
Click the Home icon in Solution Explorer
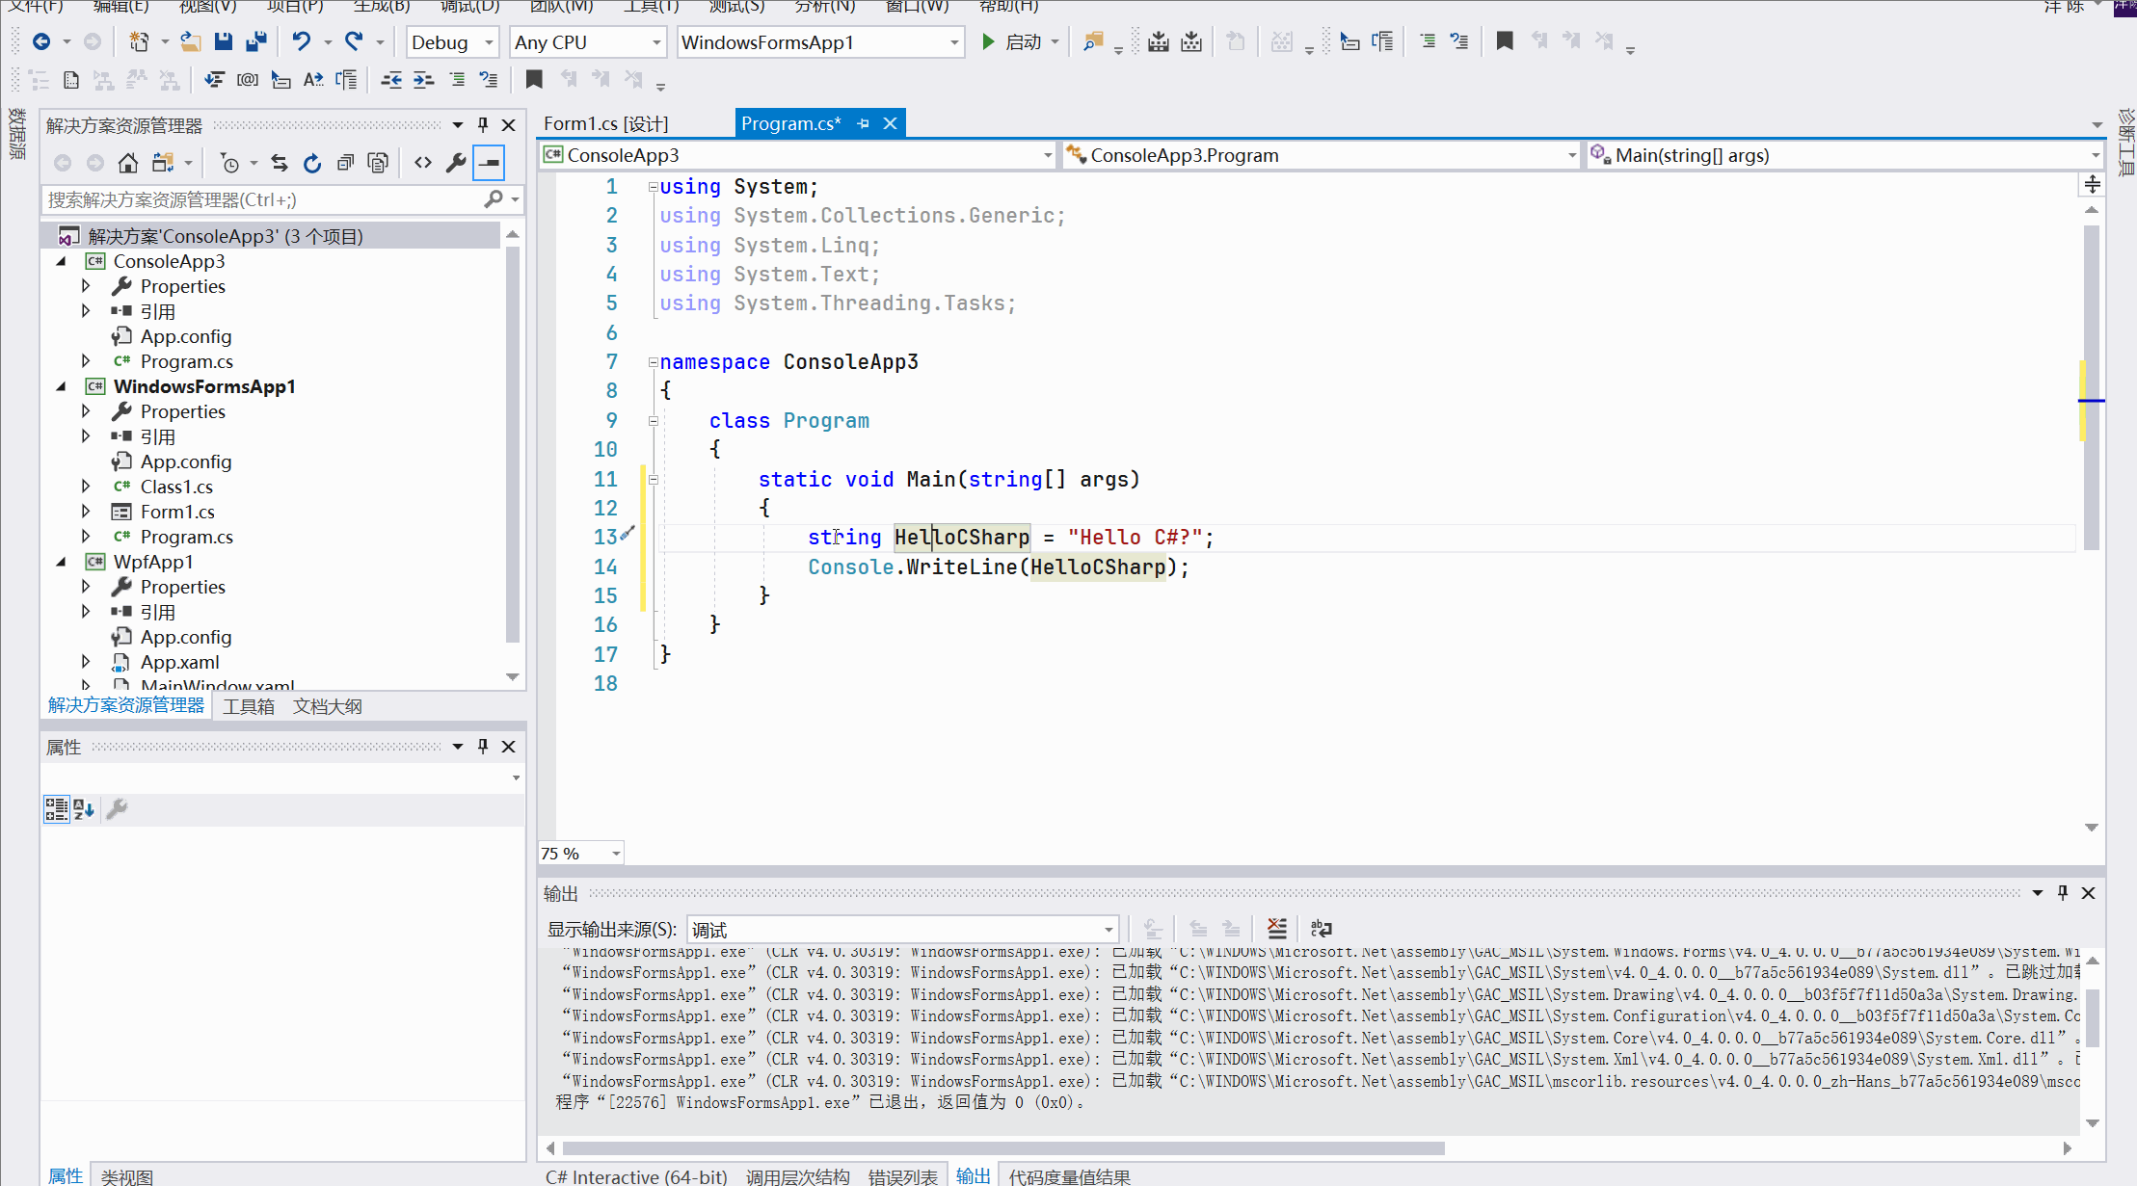127,163
